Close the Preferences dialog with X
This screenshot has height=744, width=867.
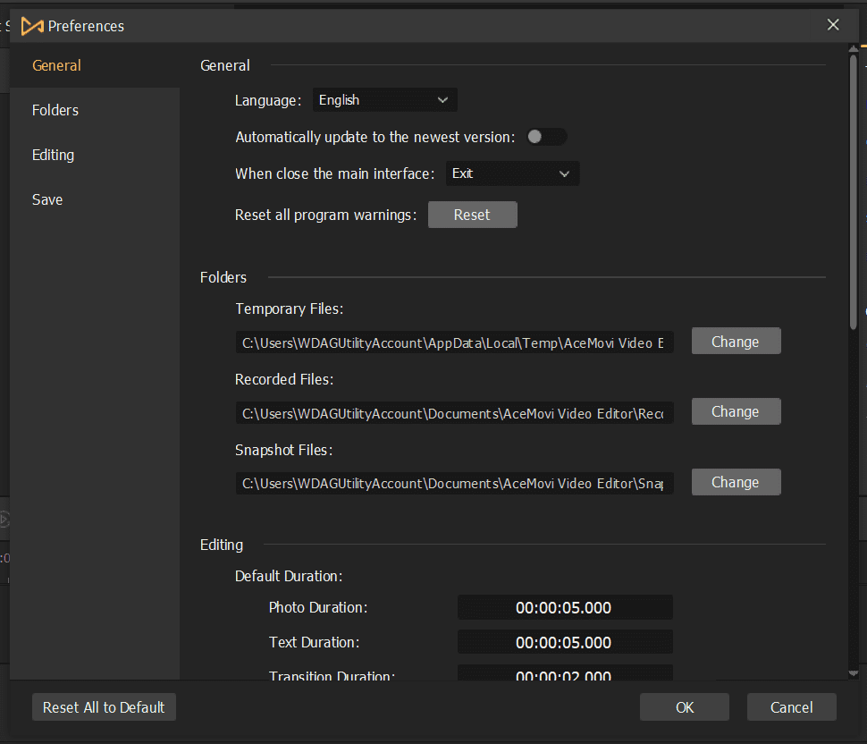833,25
